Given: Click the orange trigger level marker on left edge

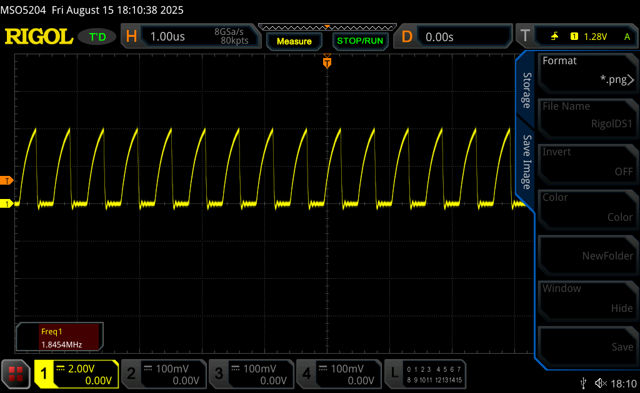Looking at the screenshot, I should [x=7, y=181].
